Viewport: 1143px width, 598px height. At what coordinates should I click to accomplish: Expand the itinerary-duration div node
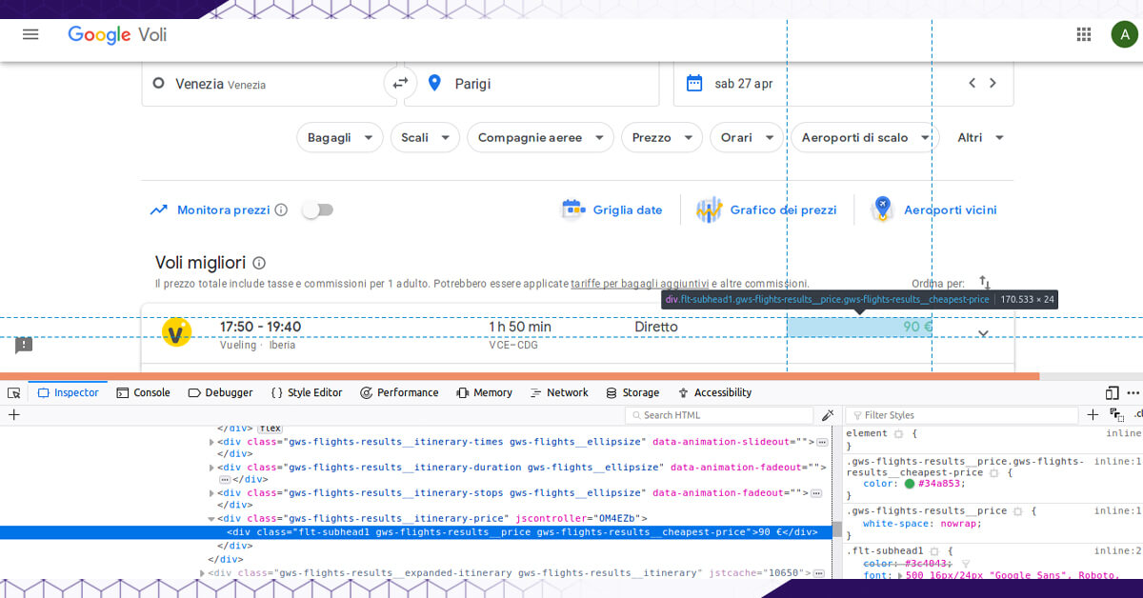point(212,468)
